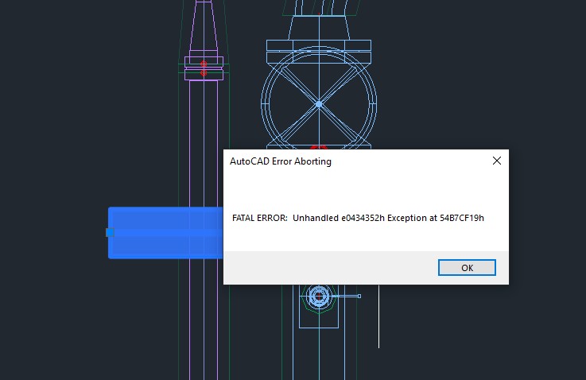The image size is (586, 380).
Task: Pick the white vertical line below the dialog
Action: tap(379, 316)
